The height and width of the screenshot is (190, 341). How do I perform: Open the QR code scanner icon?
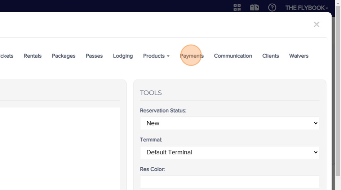click(x=237, y=8)
